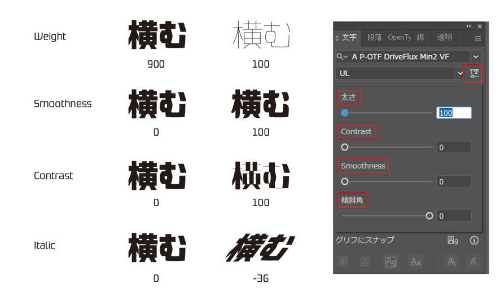Click the Contrast value input field

click(x=454, y=148)
